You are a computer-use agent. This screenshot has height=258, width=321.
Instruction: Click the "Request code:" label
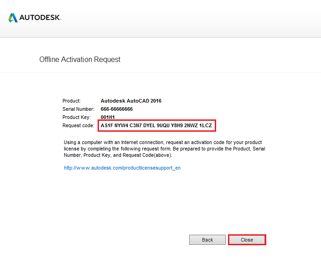[78, 125]
